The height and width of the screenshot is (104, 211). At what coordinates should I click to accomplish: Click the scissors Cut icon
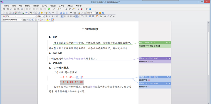click(39, 13)
